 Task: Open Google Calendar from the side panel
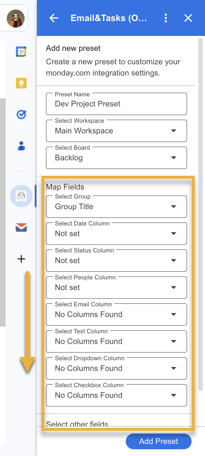21,52
